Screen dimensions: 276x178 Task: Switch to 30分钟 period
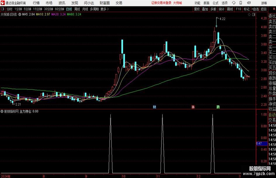pyautogui.click(x=48, y=9)
